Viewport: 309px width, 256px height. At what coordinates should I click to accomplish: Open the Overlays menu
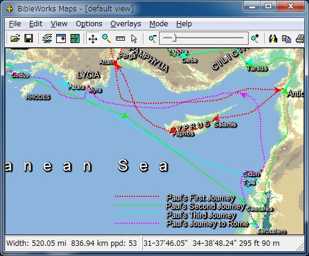pyautogui.click(x=126, y=24)
